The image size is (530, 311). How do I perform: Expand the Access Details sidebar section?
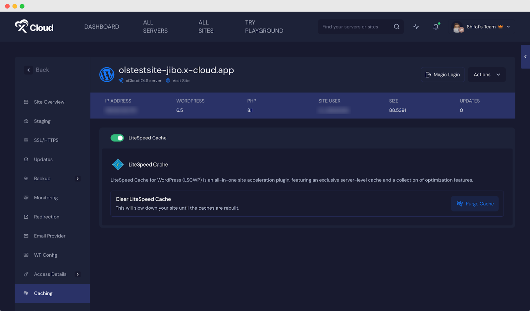[78, 274]
